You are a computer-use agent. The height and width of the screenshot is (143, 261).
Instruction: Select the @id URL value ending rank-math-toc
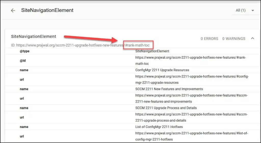190,61
